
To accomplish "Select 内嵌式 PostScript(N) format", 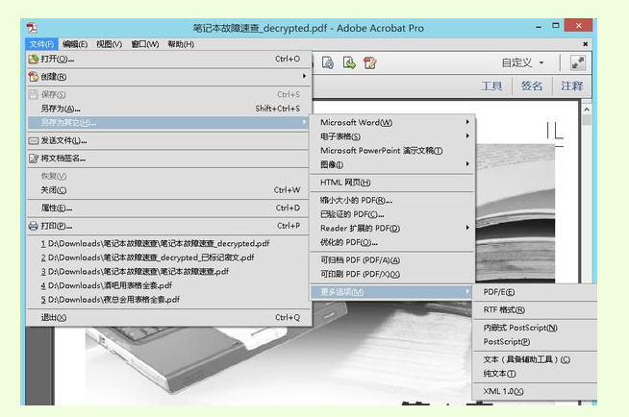I will point(535,328).
